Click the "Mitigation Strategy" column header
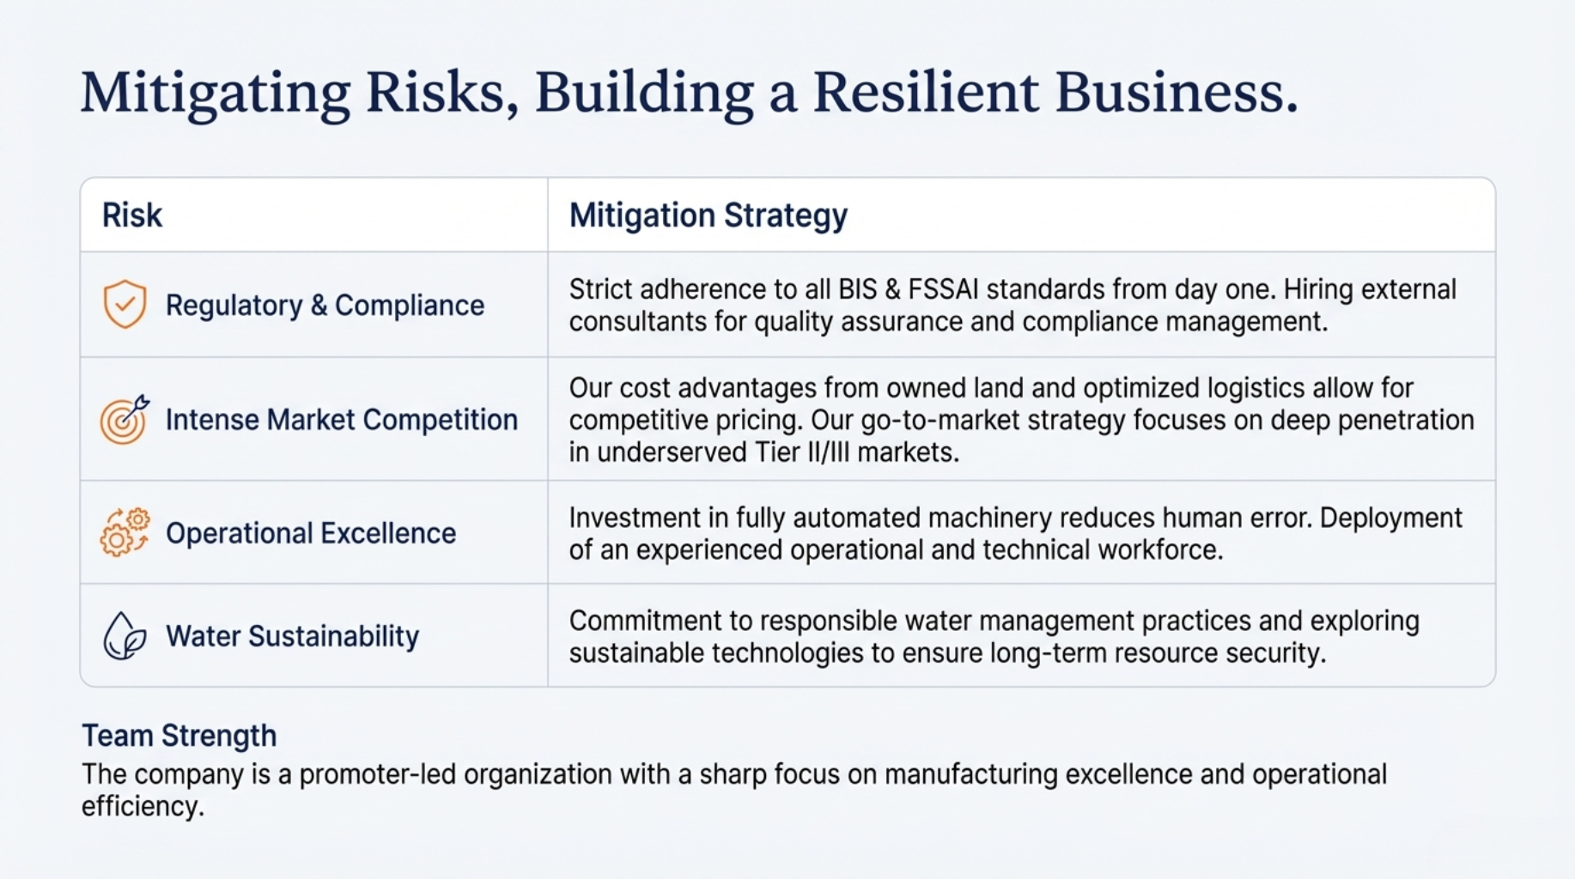Image resolution: width=1575 pixels, height=879 pixels. click(x=708, y=215)
